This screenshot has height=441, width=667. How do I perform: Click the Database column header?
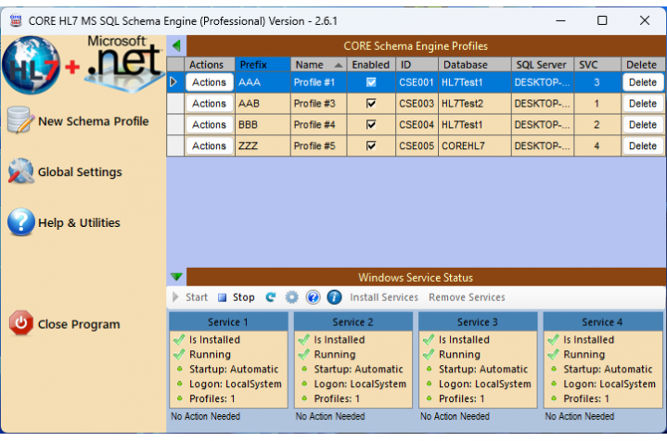click(x=474, y=65)
